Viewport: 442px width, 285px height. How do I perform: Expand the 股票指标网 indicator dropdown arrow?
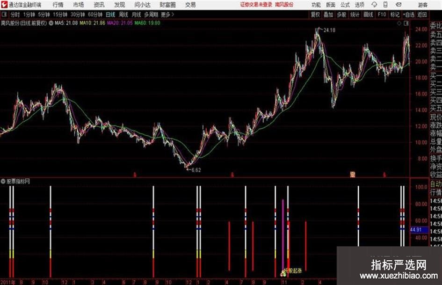(x=3, y=182)
